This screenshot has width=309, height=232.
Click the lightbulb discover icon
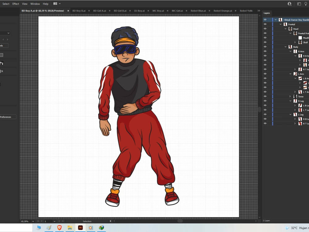(306, 4)
